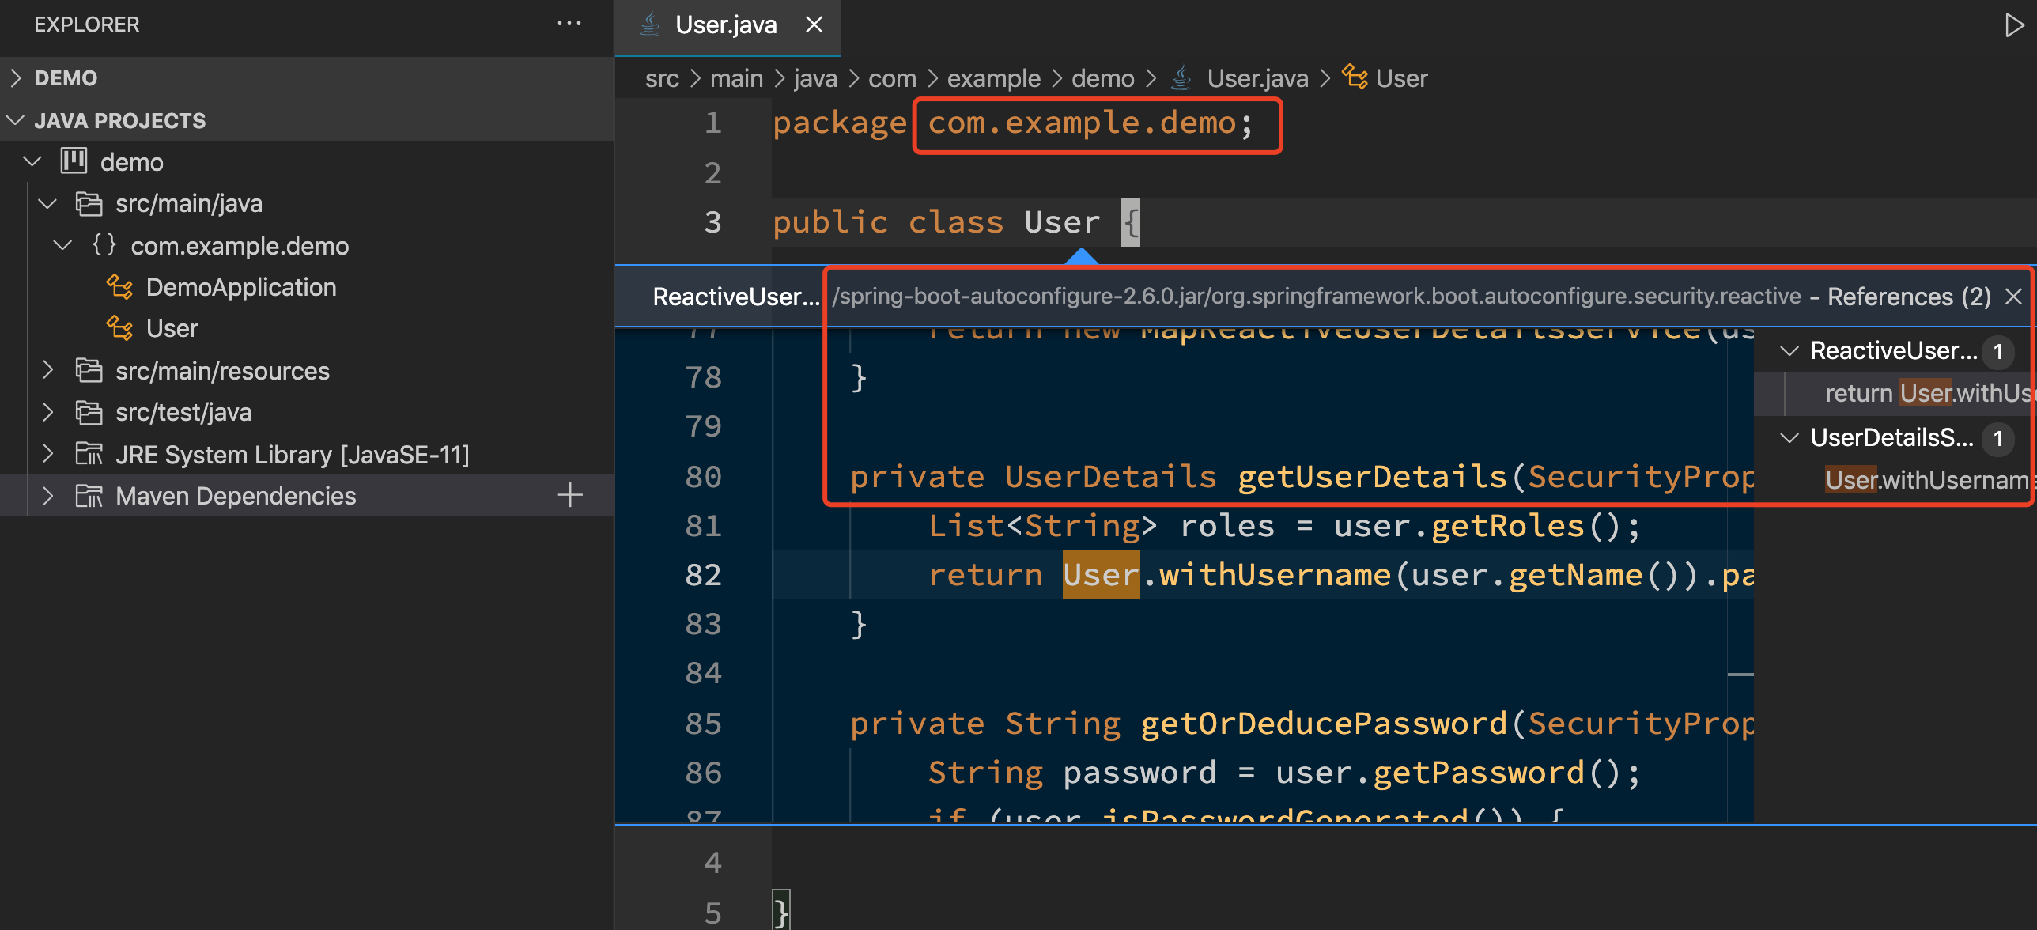
Task: Collapse the JAVA PROJECTS section
Action: [x=14, y=119]
